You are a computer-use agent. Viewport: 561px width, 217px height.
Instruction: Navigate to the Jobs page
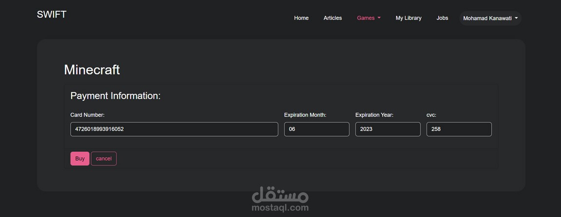[442, 18]
